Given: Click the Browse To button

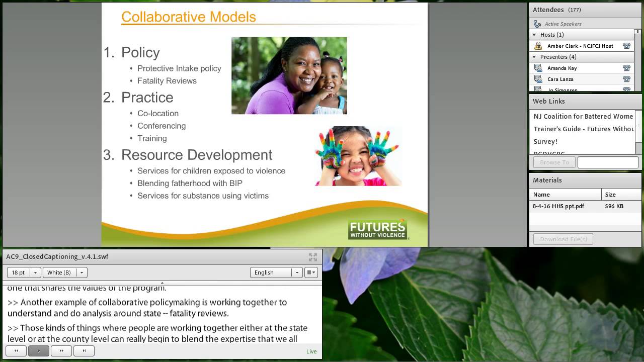Looking at the screenshot, I should 554,162.
